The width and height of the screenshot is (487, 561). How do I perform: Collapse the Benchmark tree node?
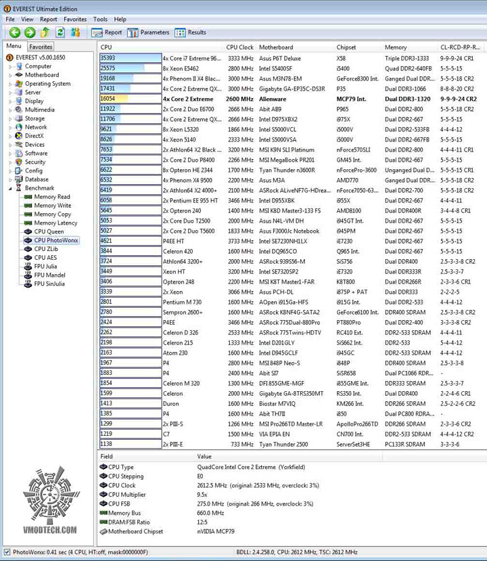tap(10, 189)
